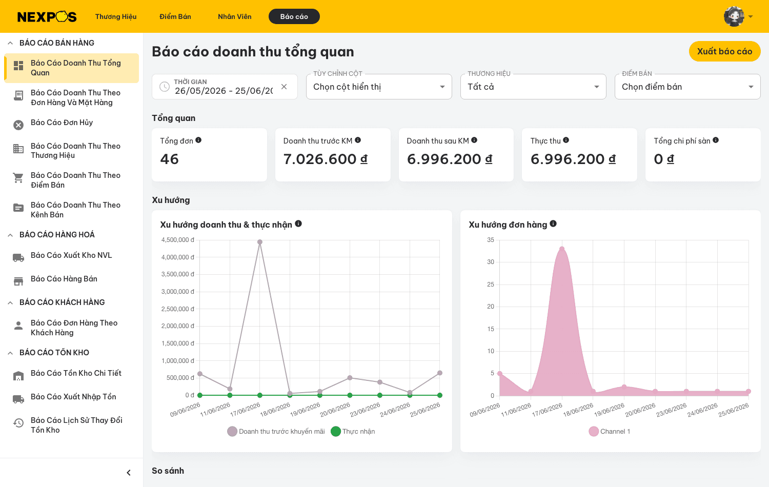Click the info icon next to Tổng chi phí sàn

click(716, 140)
